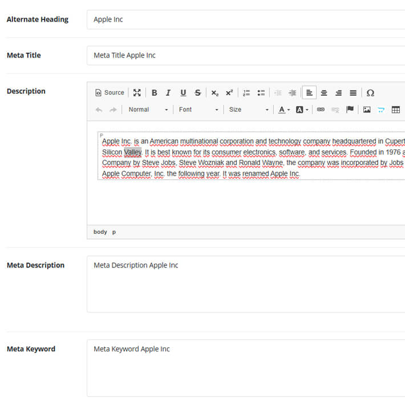Insert a special character (Omega)

(x=370, y=93)
